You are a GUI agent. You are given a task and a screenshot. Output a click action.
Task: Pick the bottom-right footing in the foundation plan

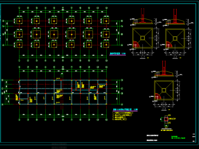pyautogui.click(x=106, y=45)
